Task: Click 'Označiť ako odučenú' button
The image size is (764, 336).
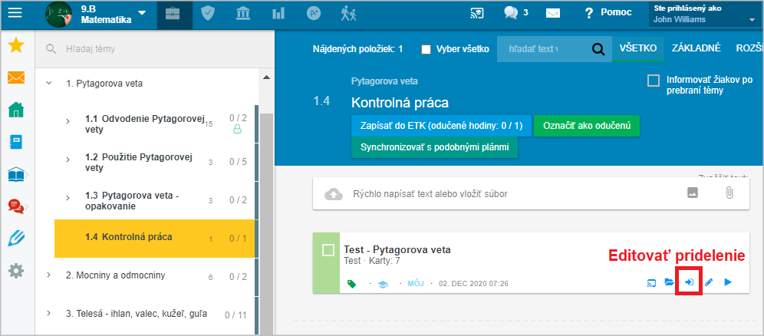Action: tap(586, 125)
